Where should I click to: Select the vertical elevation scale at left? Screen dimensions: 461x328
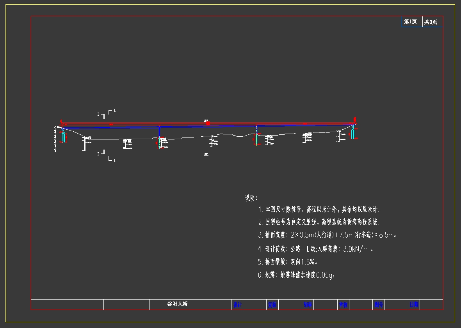[x=56, y=139]
